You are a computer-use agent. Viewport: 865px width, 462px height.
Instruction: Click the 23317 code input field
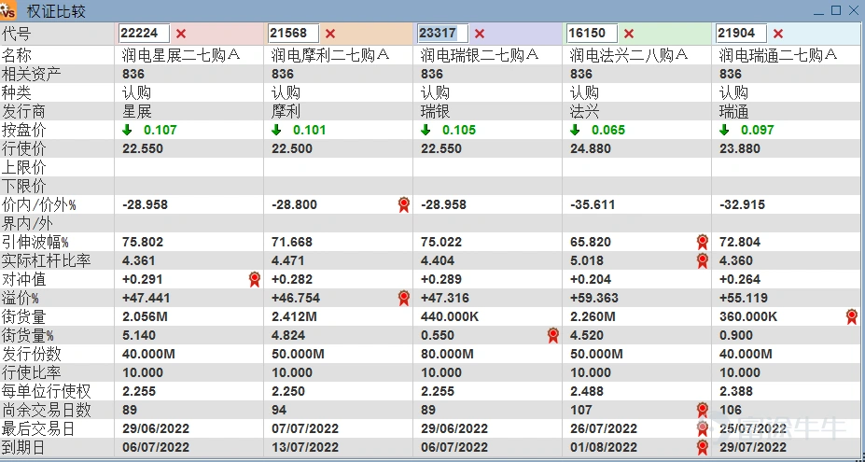click(x=443, y=33)
